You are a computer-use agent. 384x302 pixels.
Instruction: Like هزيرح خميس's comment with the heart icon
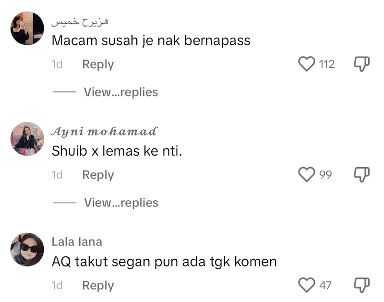(306, 64)
